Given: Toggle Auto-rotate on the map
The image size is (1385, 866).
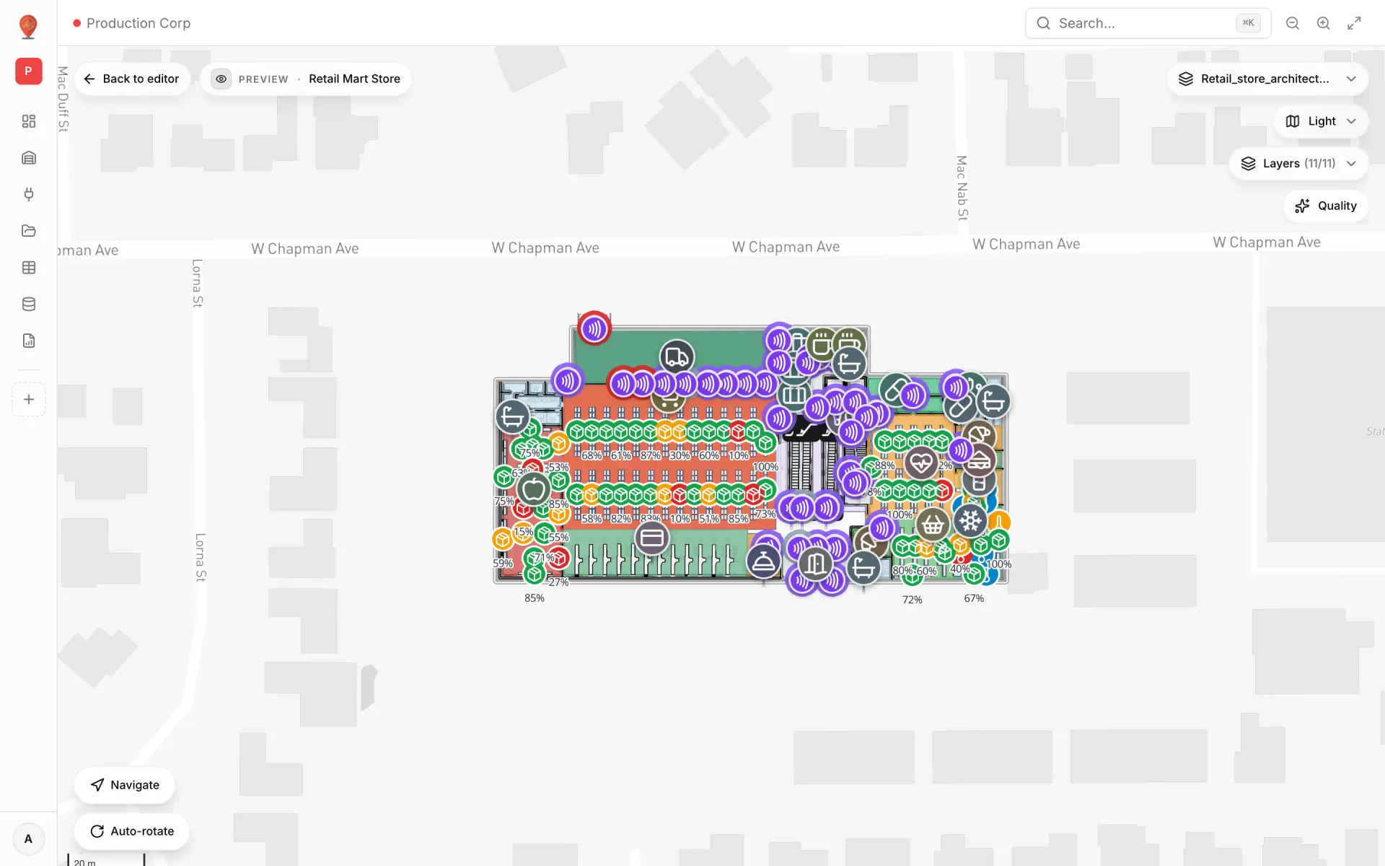Looking at the screenshot, I should point(132,831).
